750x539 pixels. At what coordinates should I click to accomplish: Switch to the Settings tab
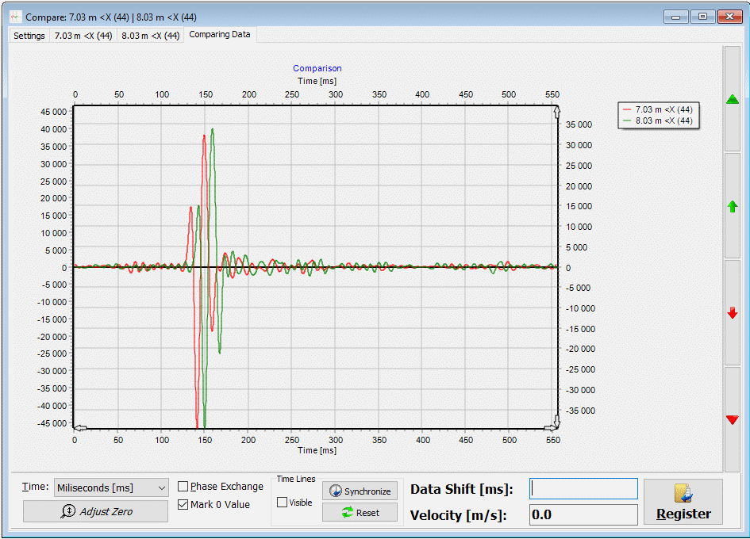pyautogui.click(x=29, y=36)
